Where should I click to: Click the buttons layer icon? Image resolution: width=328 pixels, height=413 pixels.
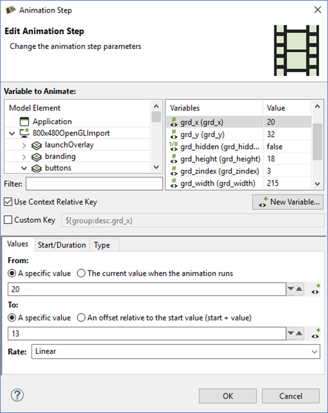tap(36, 169)
